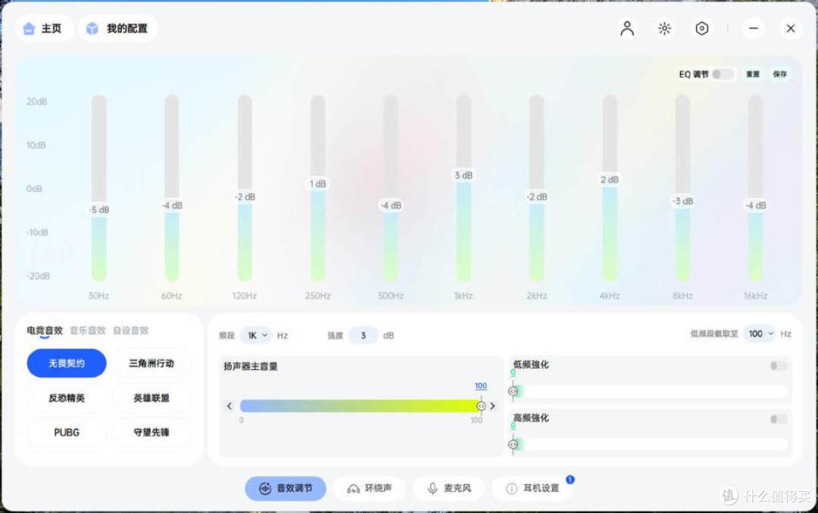Click the brightness theme sun icon

pyautogui.click(x=664, y=28)
